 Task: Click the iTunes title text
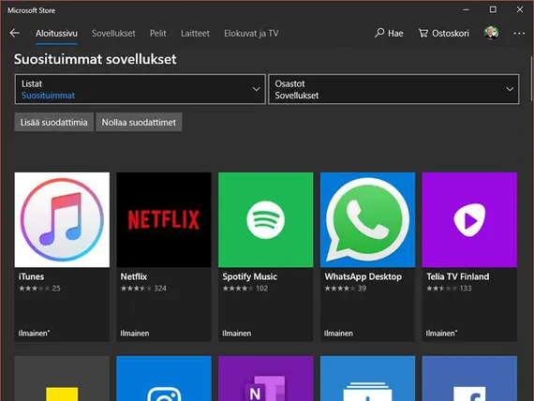[31, 276]
